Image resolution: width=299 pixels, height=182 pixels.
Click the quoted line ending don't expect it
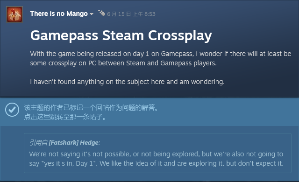pyautogui.click(x=157, y=163)
